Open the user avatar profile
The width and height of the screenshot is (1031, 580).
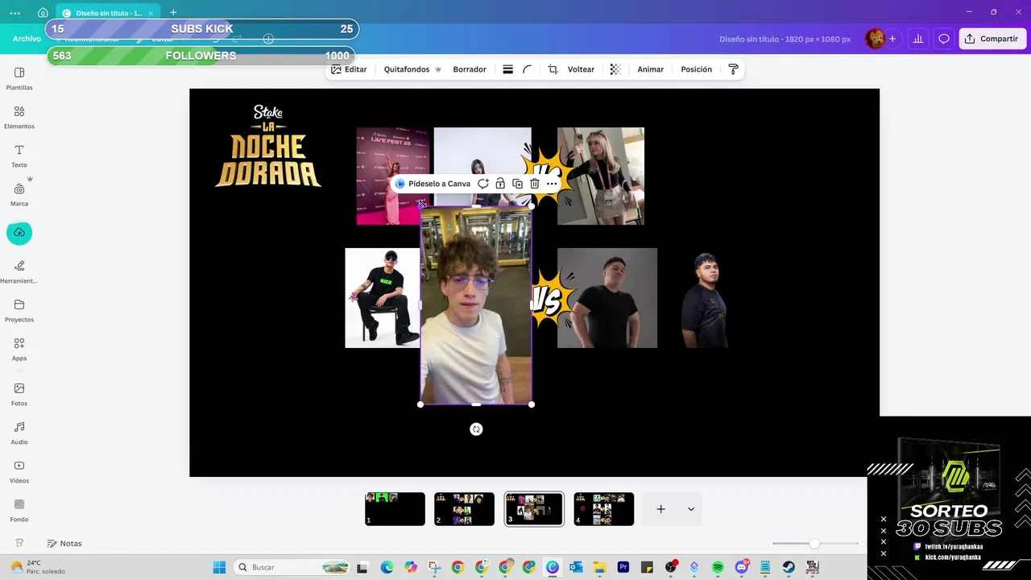[875, 39]
